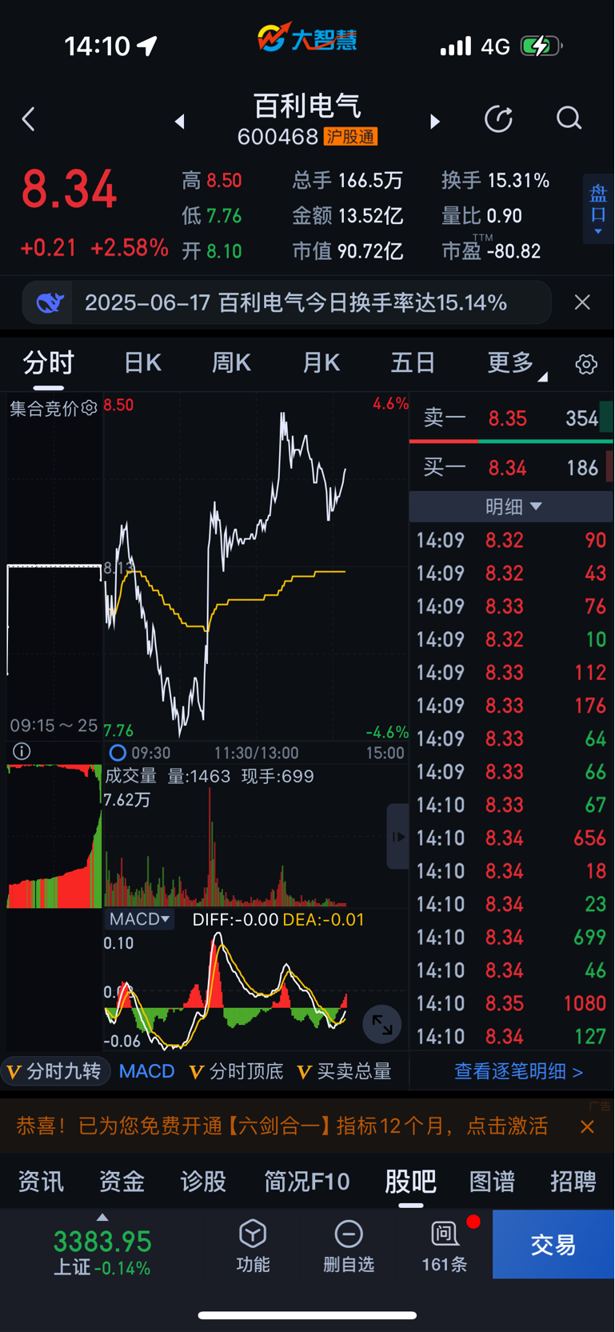Screen dimensions: 615x1332
Task: Select the 14:09 8.32 90 trade row
Action: (511, 540)
